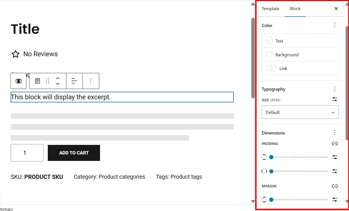The image size is (349, 211).
Task: Click the block drag handle dots
Action: pos(47,81)
